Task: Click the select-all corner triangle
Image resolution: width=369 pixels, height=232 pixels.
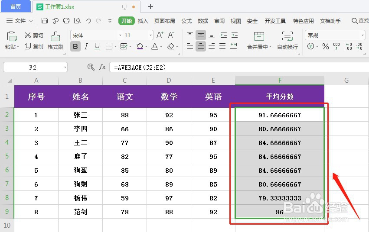Action: pyautogui.click(x=10, y=81)
